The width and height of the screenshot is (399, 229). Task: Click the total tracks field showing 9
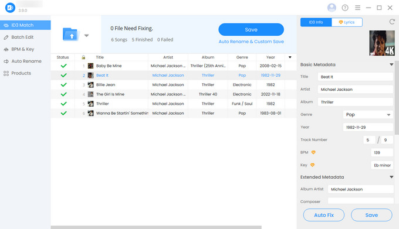click(x=387, y=140)
